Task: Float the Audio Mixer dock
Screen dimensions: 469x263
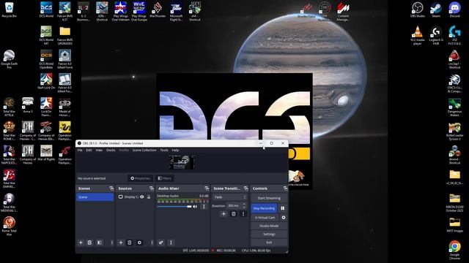Action: 207,188
